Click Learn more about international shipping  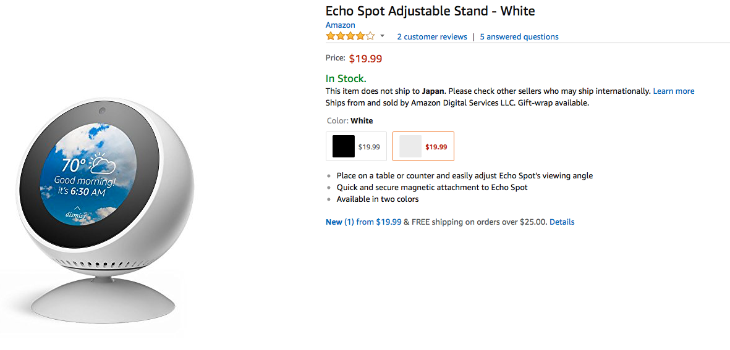click(673, 91)
